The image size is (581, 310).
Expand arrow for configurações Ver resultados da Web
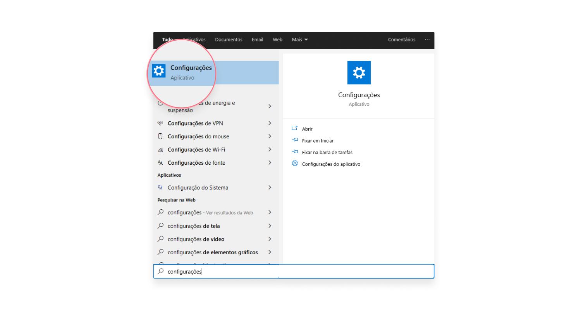tap(270, 213)
